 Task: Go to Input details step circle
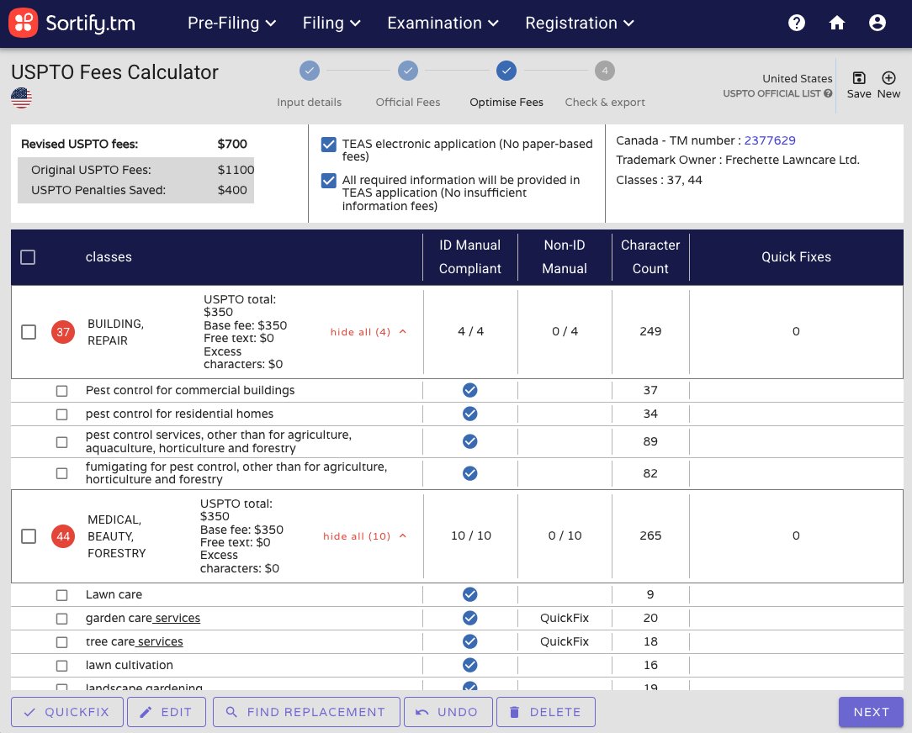310,71
